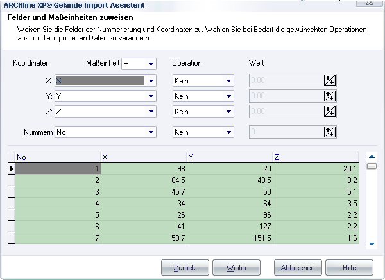Click the Zurück button

point(185,267)
